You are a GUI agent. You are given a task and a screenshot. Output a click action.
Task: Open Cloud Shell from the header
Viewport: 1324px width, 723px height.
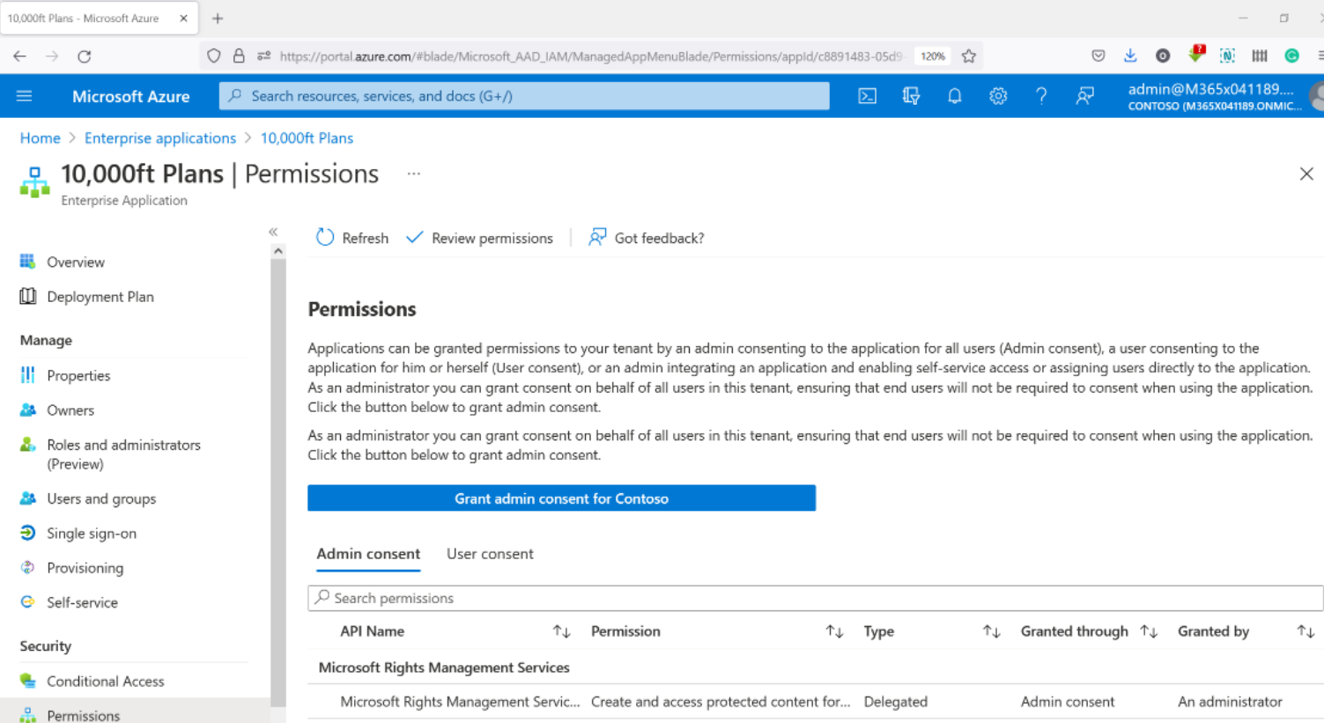tap(868, 96)
